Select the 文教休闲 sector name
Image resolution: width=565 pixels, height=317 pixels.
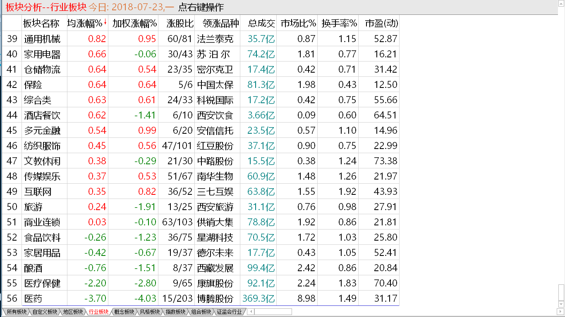42,161
